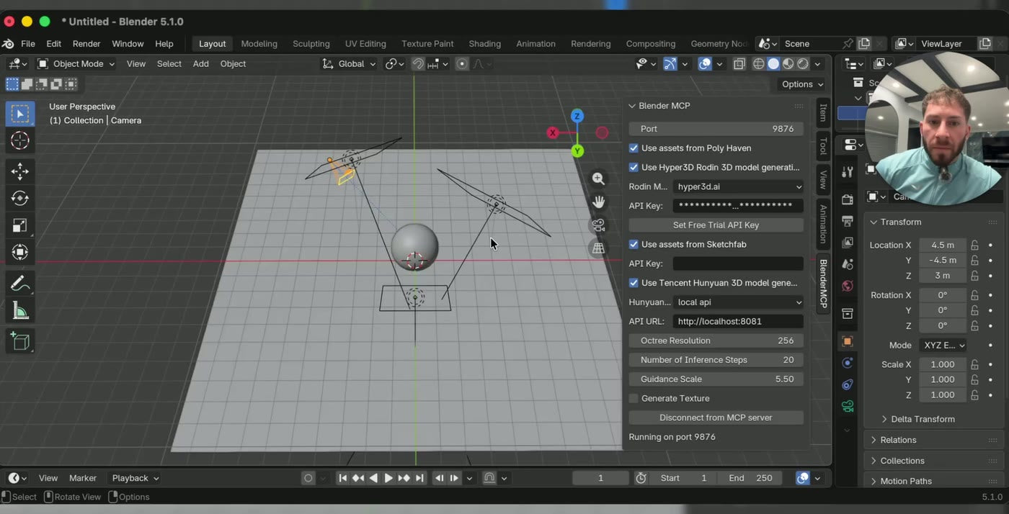This screenshot has height=514, width=1009.
Task: Click the Y axis on navigation gizmo
Action: click(x=577, y=150)
